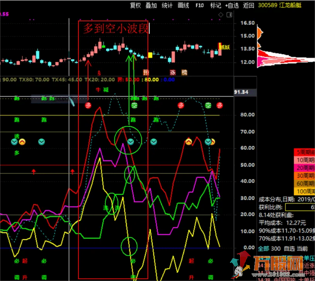Click the 成本分布,日期 line
The image size is (315, 281).
[287, 199]
